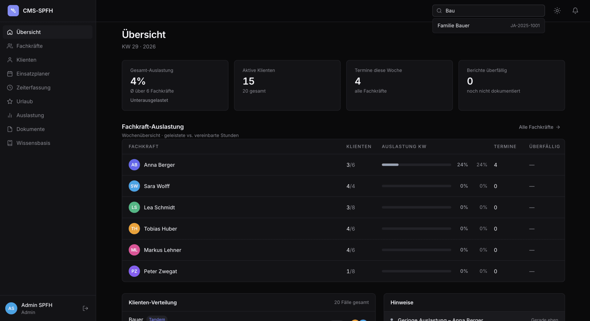Image resolution: width=590 pixels, height=321 pixels.
Task: Open the Übersicht home icon
Action: point(10,32)
